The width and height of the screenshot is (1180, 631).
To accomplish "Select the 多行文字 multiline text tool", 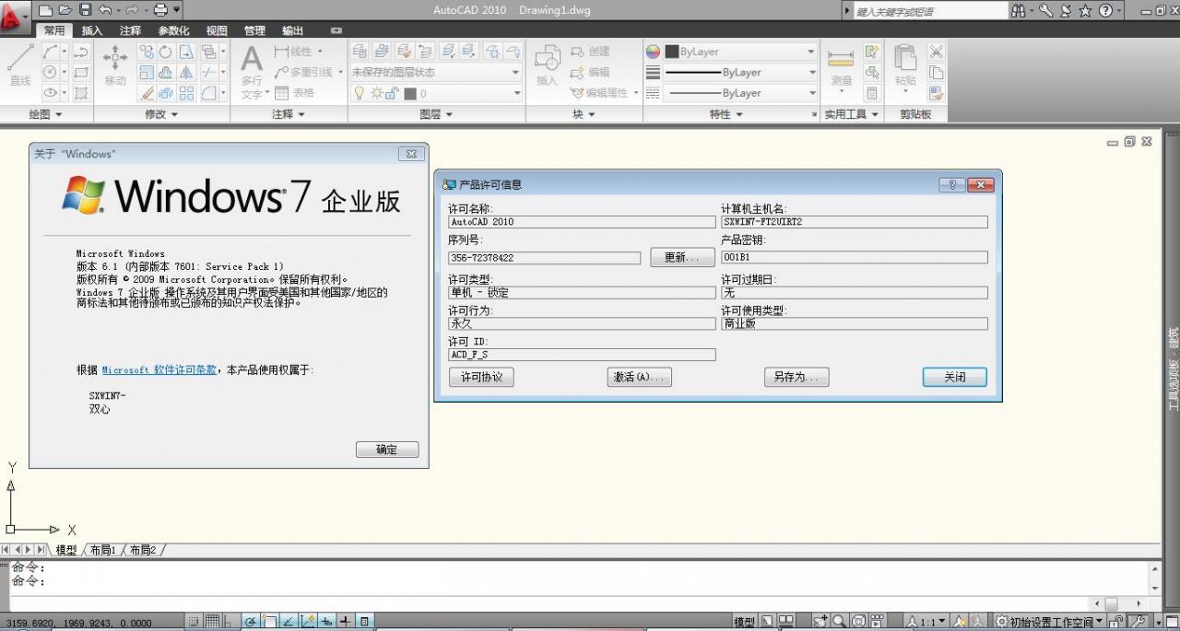I will pos(252,72).
